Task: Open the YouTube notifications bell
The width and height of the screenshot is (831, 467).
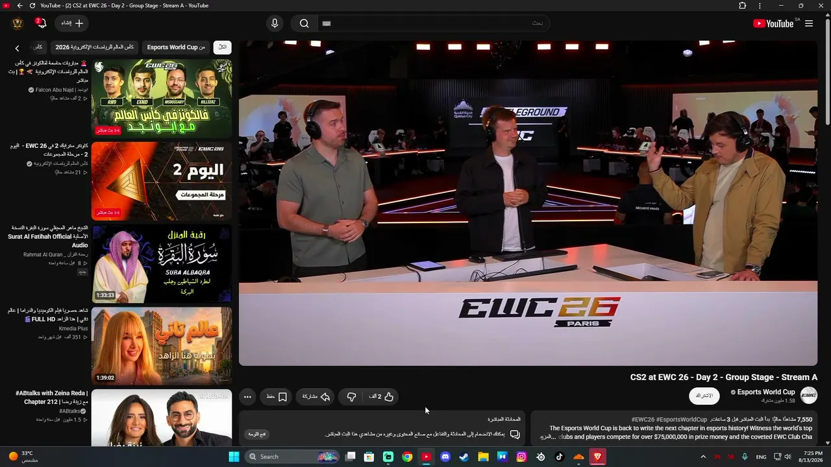Action: (42, 24)
